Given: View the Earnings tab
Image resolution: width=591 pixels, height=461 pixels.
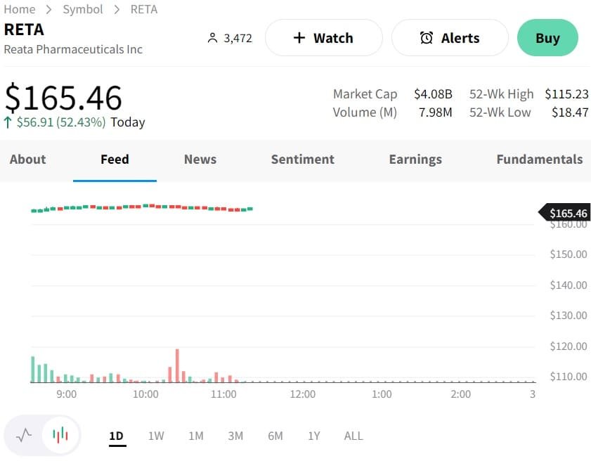Looking at the screenshot, I should [415, 160].
